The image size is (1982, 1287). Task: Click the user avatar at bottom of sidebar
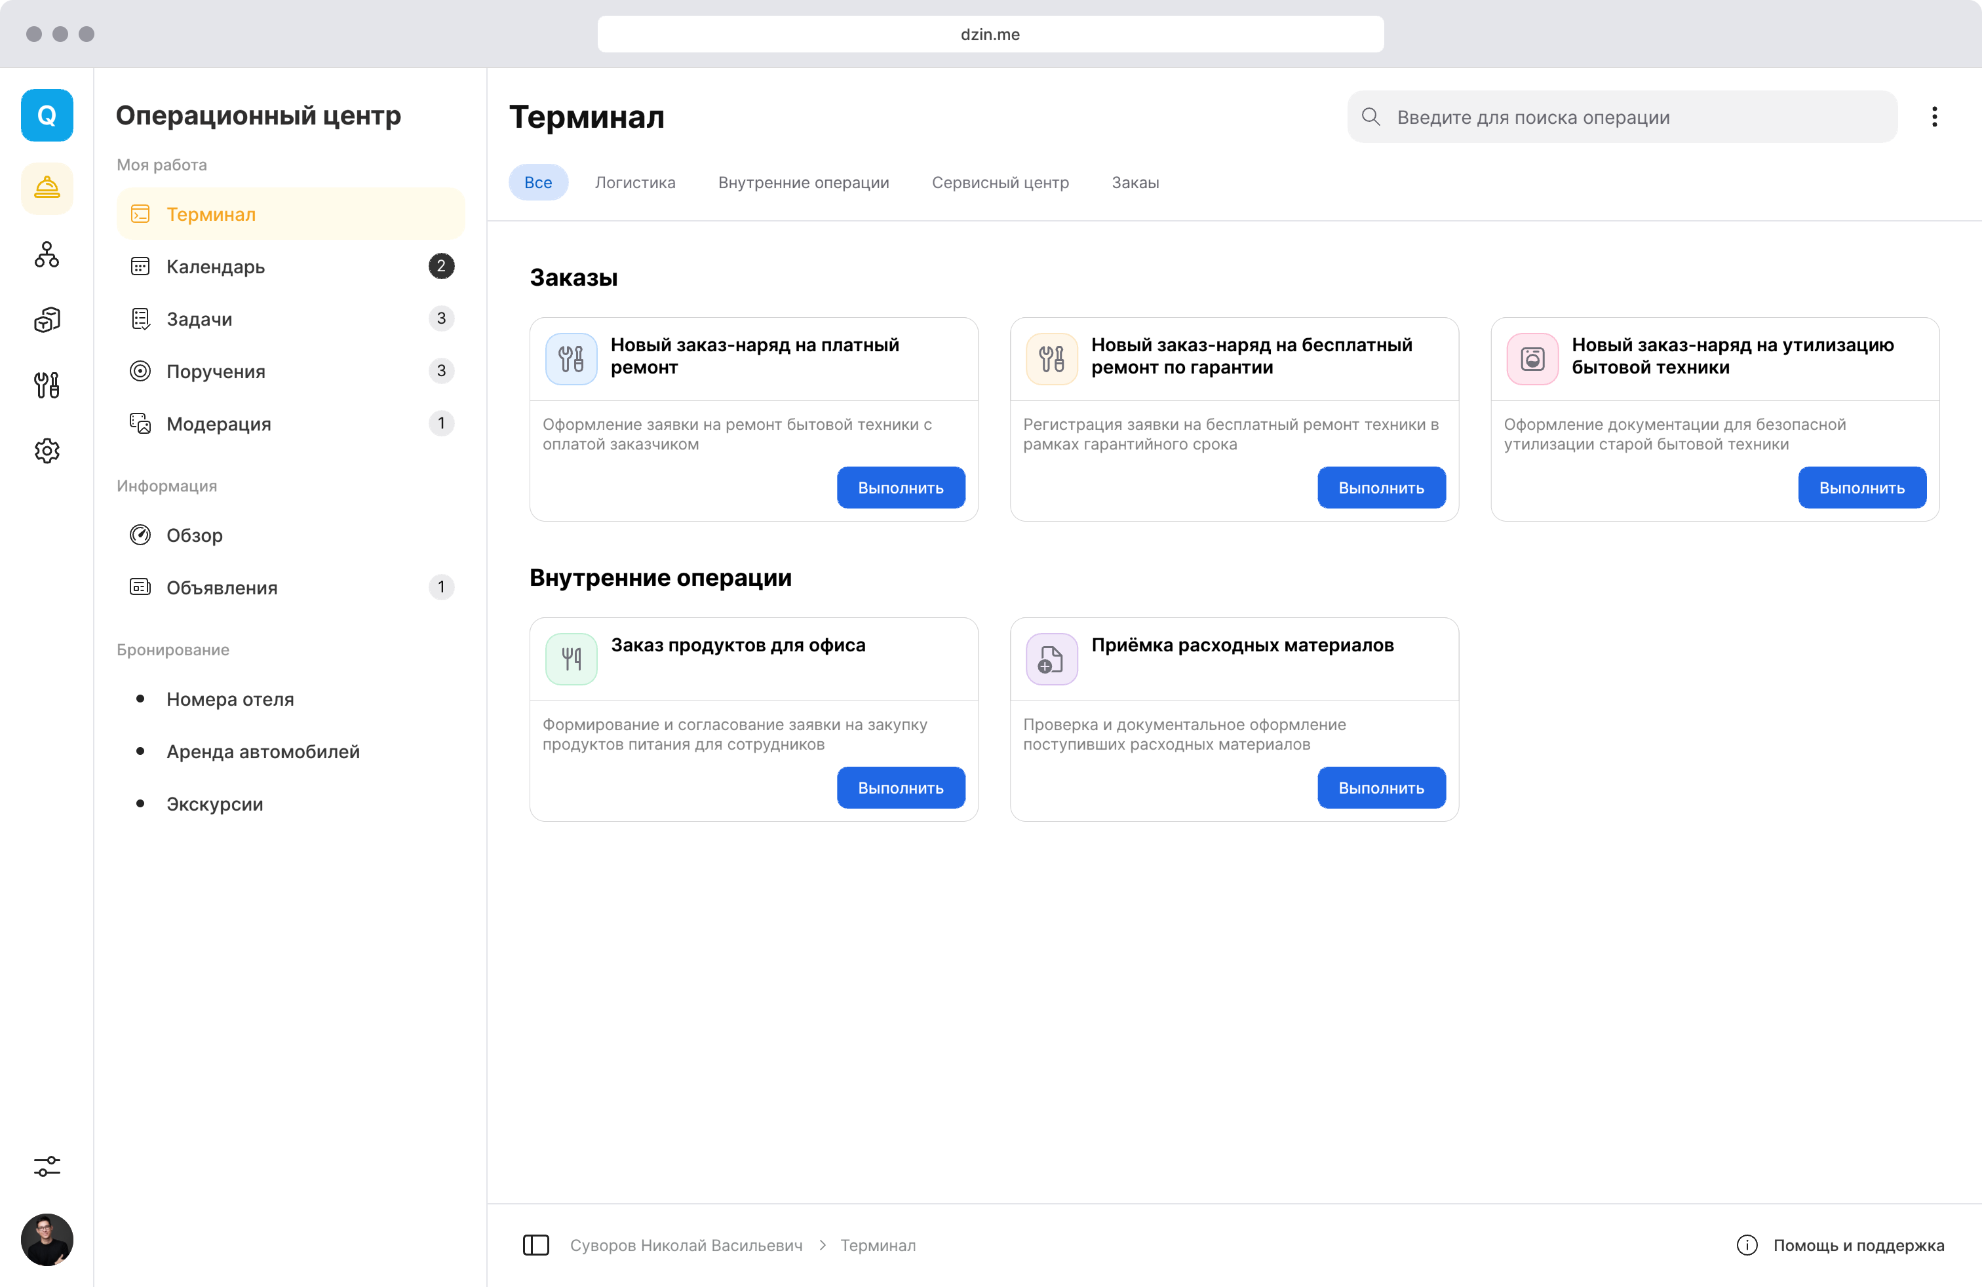click(x=47, y=1240)
